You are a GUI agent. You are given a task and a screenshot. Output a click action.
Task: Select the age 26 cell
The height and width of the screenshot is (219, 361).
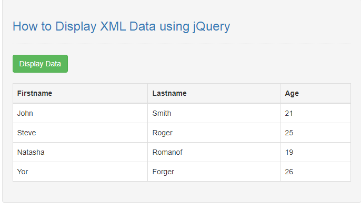click(x=289, y=172)
